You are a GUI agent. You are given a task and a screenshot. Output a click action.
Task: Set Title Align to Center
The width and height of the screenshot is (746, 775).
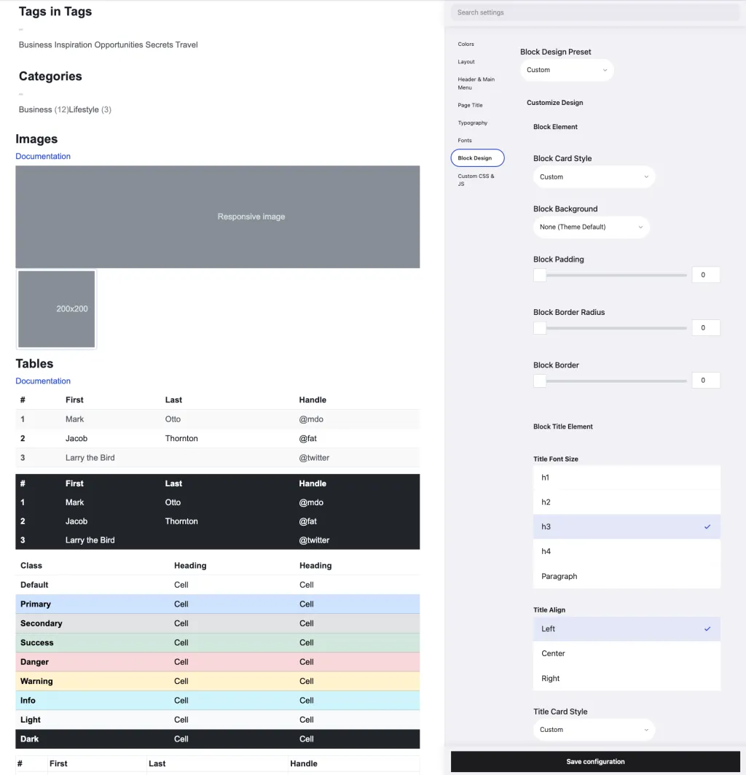click(x=627, y=653)
